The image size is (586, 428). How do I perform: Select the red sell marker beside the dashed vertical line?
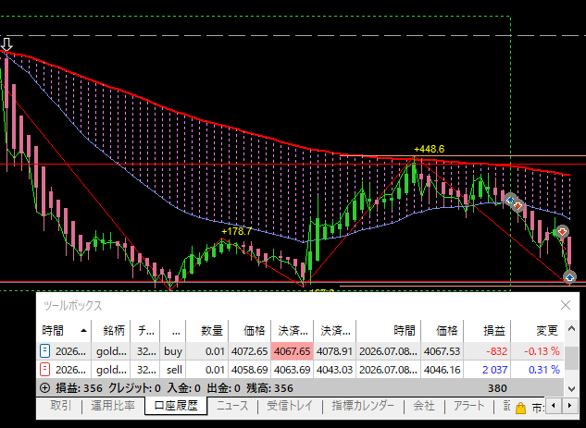click(x=517, y=205)
